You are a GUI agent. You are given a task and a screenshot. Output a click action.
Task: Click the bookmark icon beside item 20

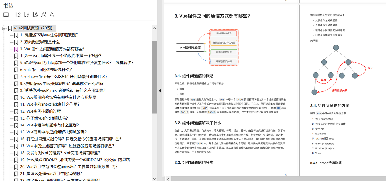click(16, 167)
